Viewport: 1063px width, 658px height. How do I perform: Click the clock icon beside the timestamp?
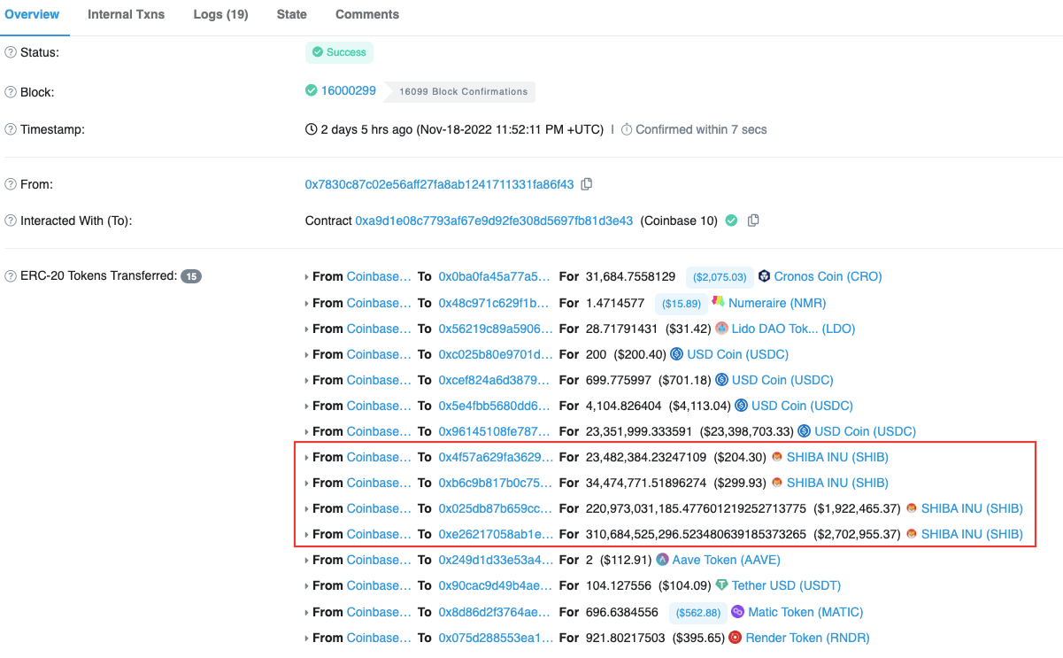pyautogui.click(x=312, y=129)
